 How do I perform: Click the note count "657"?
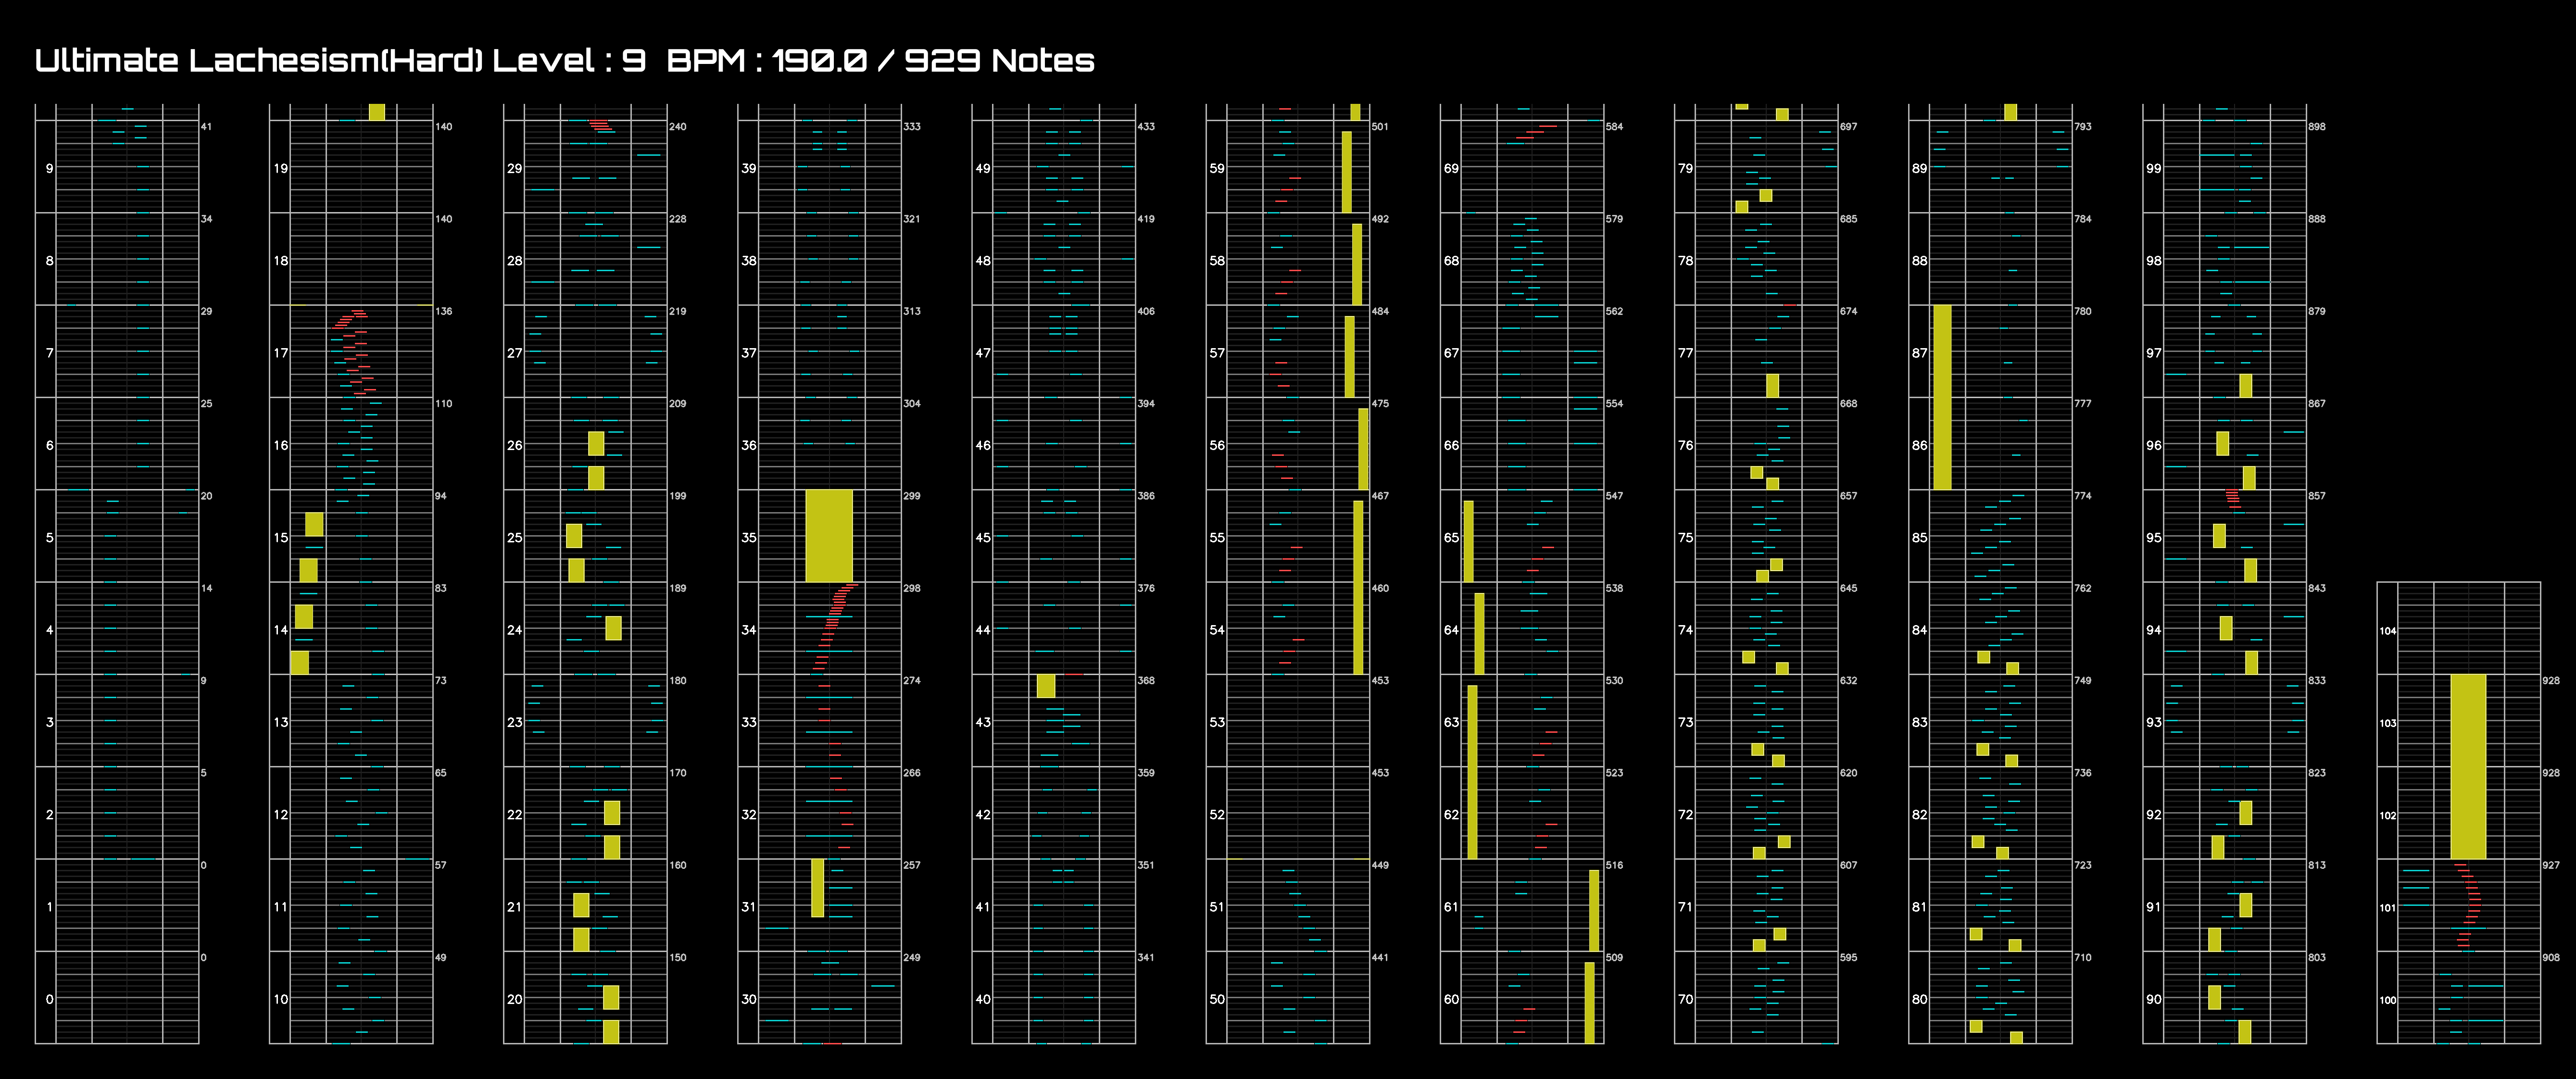pyautogui.click(x=1848, y=496)
